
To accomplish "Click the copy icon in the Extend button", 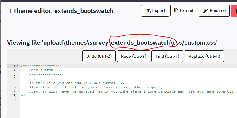I will click(x=176, y=10).
